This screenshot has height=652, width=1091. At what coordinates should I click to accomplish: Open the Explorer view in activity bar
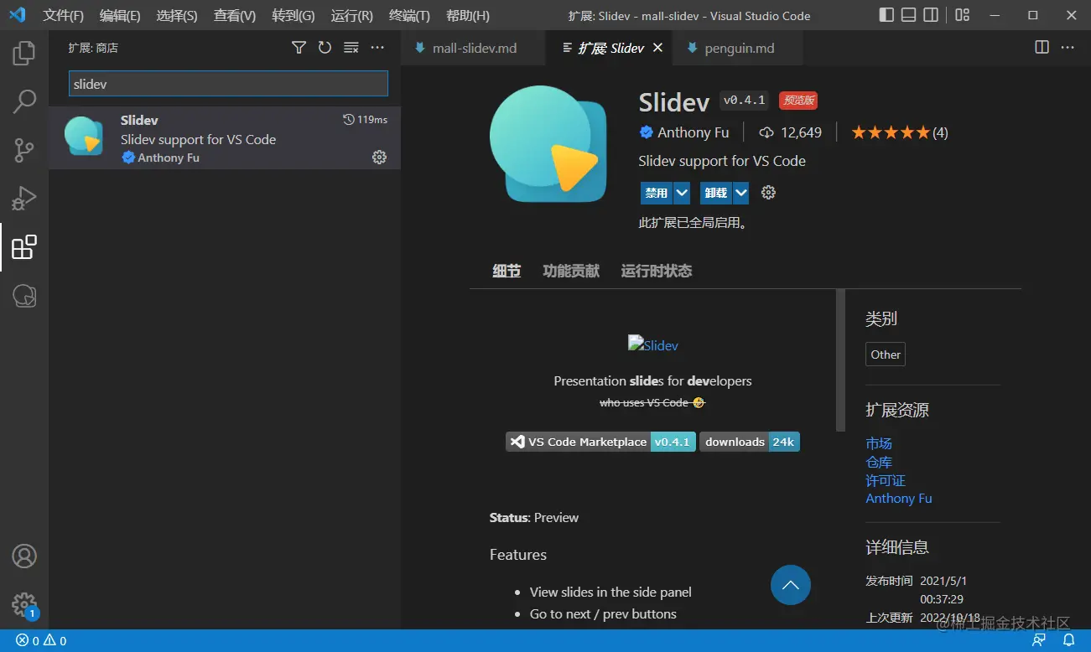24,54
